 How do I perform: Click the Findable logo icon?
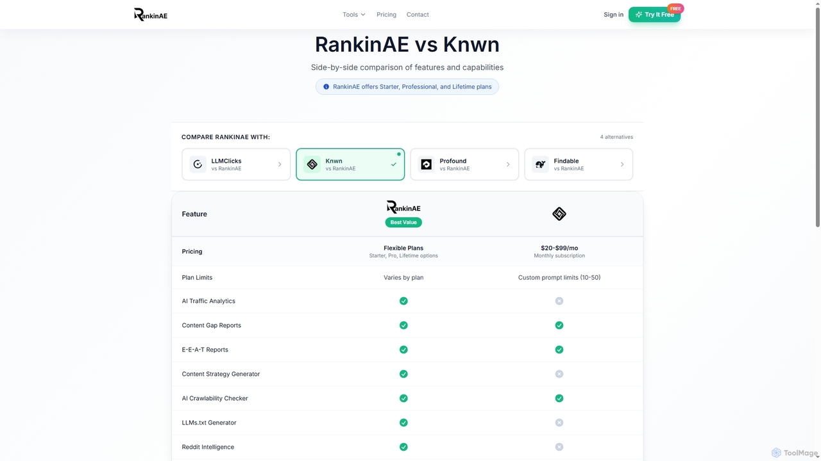(540, 165)
